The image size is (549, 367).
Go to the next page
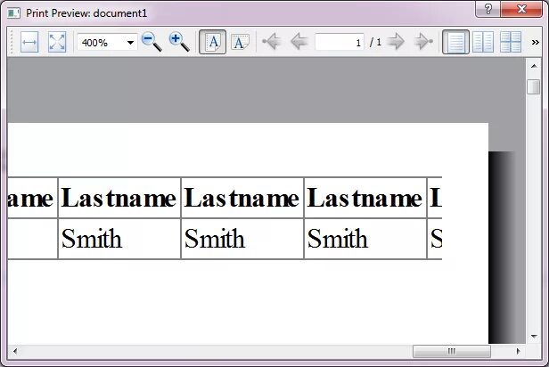pos(396,42)
